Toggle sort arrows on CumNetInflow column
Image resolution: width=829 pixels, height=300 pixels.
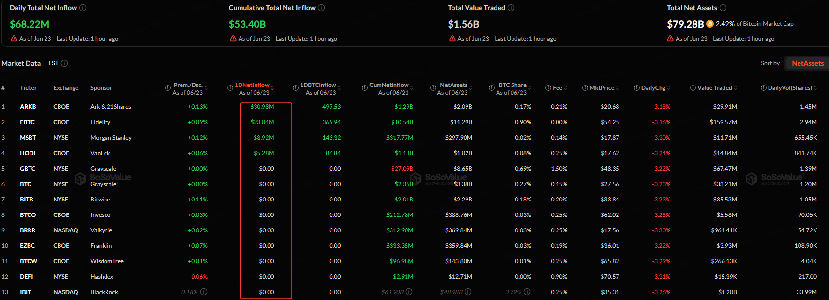(x=412, y=88)
